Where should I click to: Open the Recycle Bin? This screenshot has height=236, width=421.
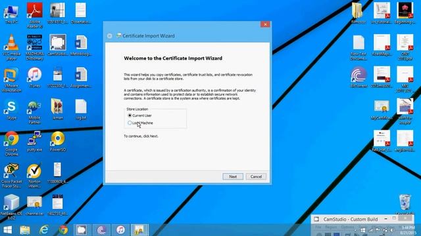coord(405,205)
